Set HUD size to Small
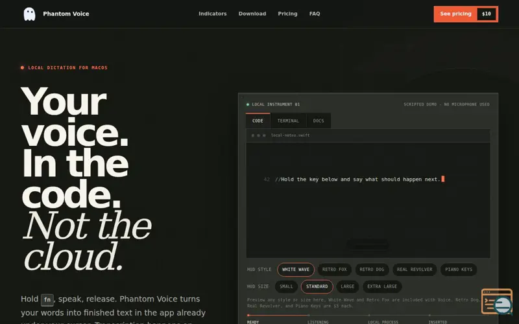The width and height of the screenshot is (519, 324). (286, 286)
